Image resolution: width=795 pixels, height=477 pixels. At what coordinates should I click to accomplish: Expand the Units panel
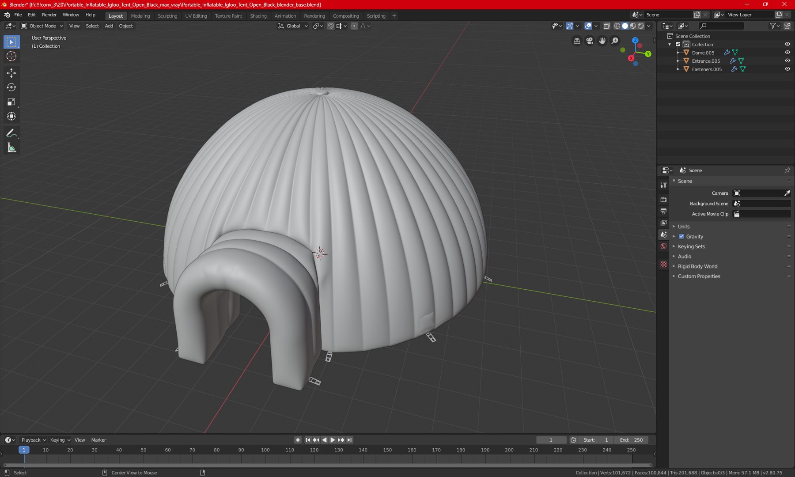click(x=684, y=227)
